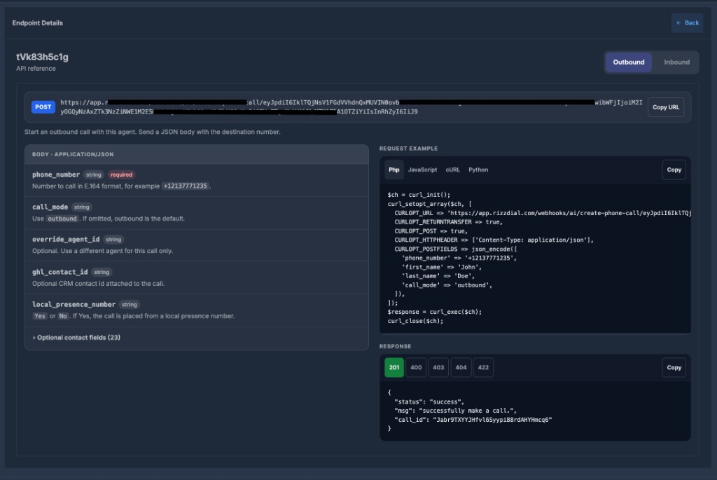Switch to the Inbound mode
Image resolution: width=717 pixels, height=480 pixels.
tap(676, 62)
